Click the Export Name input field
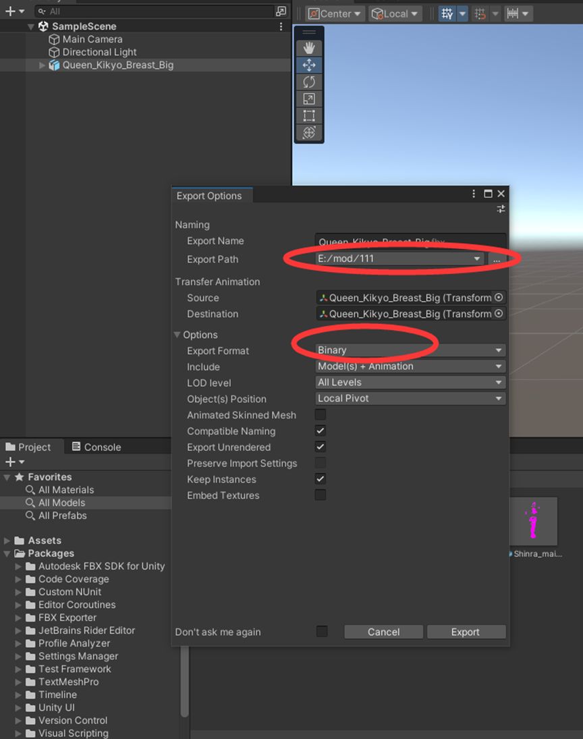This screenshot has height=739, width=583. pyautogui.click(x=410, y=241)
